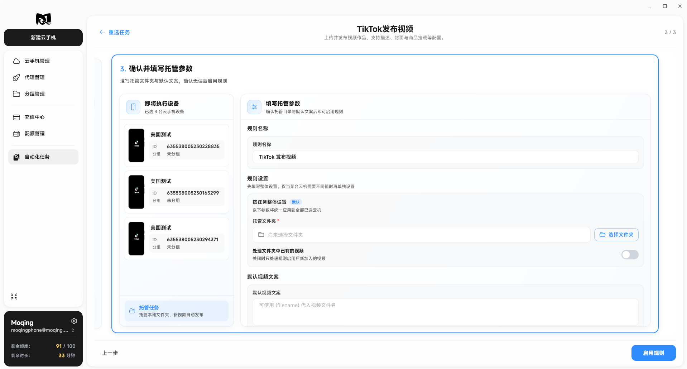Click folder icon in 托管任务 card

(132, 311)
